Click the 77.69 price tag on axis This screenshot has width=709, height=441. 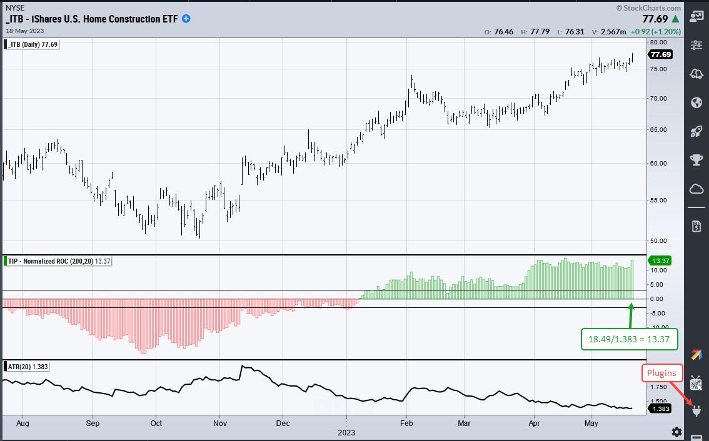660,54
